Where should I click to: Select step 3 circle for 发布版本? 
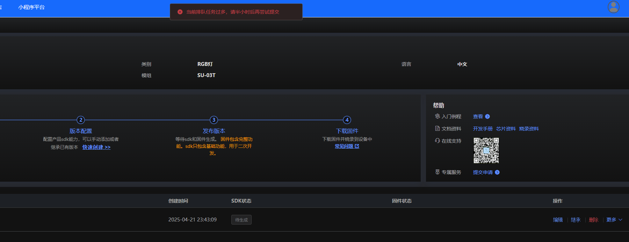214,120
